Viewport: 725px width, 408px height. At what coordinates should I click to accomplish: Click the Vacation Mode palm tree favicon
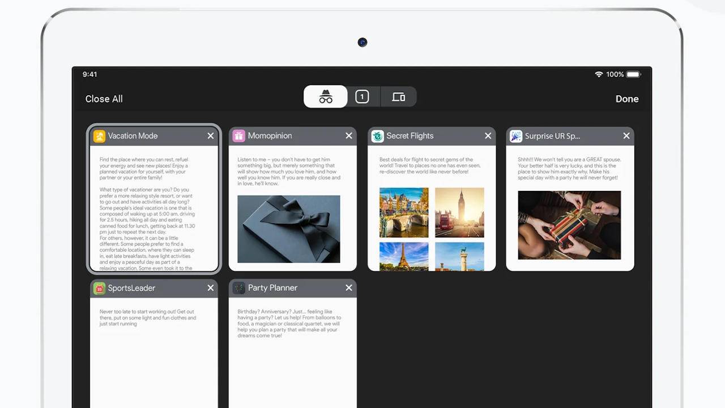[x=99, y=136]
